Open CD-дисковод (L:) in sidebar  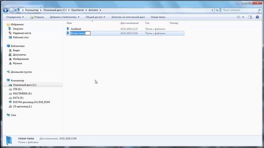click(x=22, y=106)
